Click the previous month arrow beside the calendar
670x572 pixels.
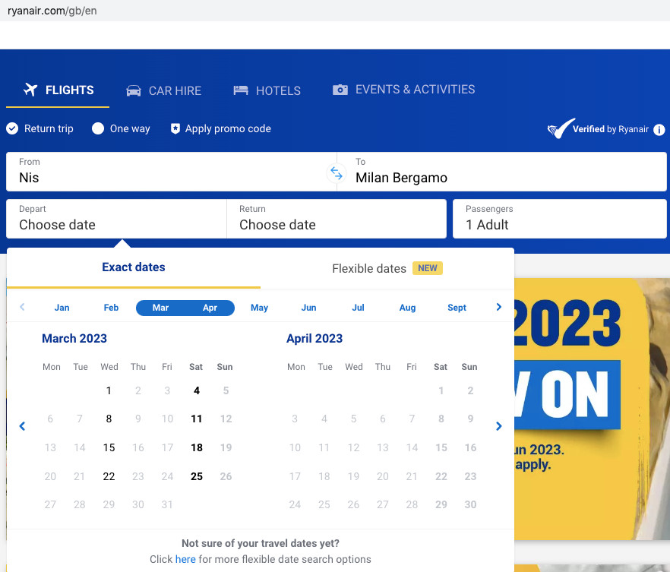22,426
